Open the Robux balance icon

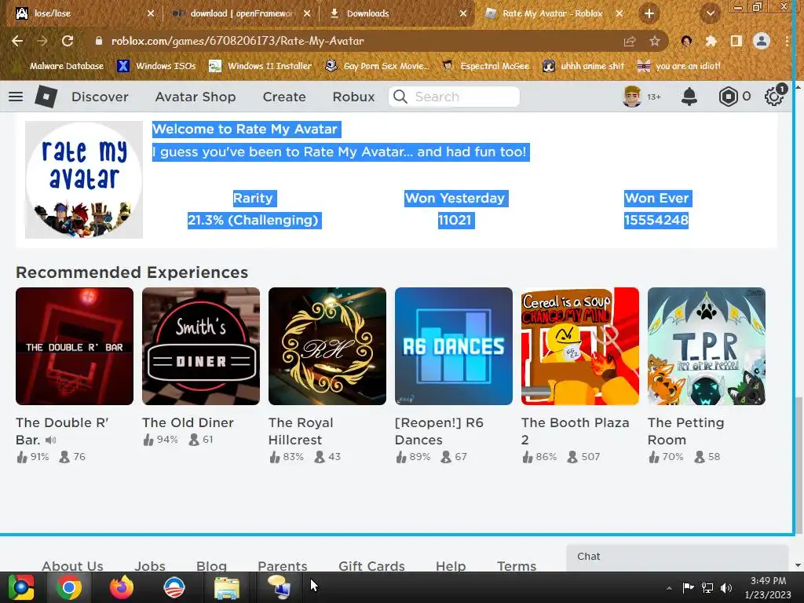pos(728,97)
